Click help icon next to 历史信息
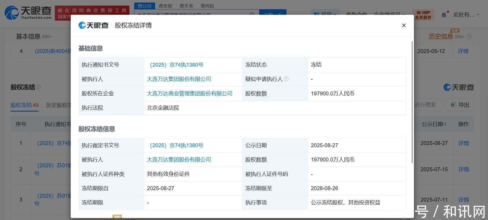 pos(469,37)
